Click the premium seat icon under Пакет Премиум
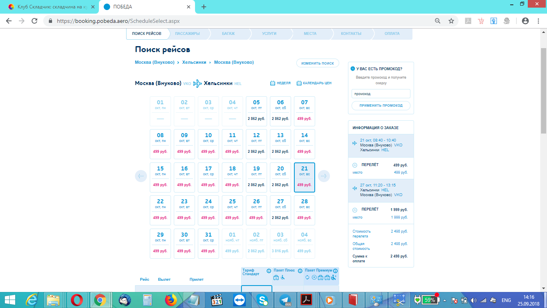This screenshot has width=547, height=308. 334,277
